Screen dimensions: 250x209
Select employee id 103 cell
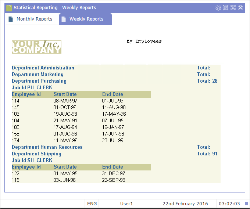(x=15, y=114)
